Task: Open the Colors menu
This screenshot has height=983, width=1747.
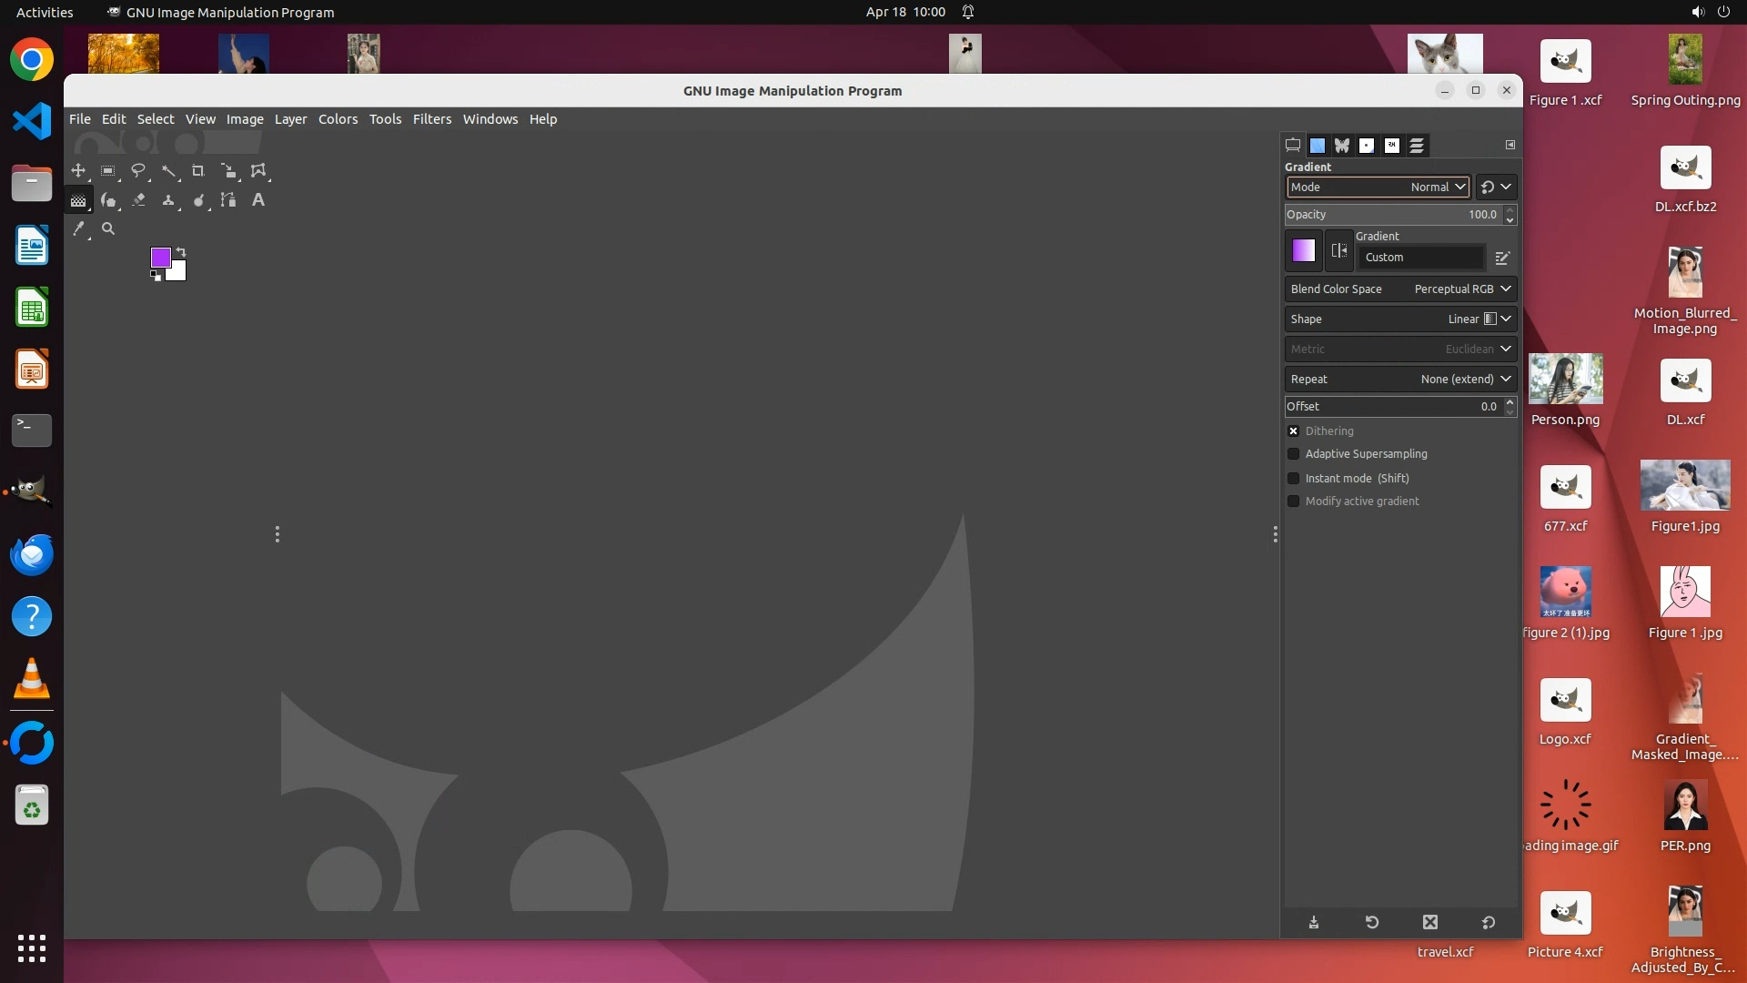Action: (338, 119)
